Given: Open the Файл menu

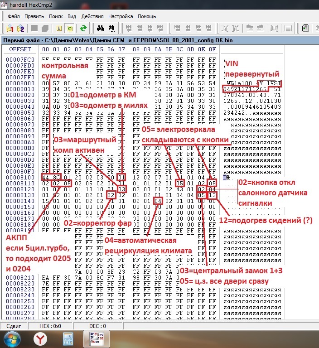Looking at the screenshot, I should (x=14, y=16).
